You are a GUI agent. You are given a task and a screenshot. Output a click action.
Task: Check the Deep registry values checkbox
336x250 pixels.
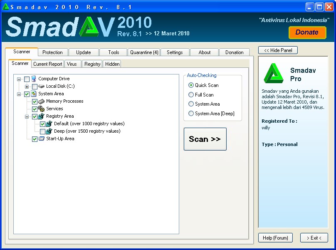42,131
